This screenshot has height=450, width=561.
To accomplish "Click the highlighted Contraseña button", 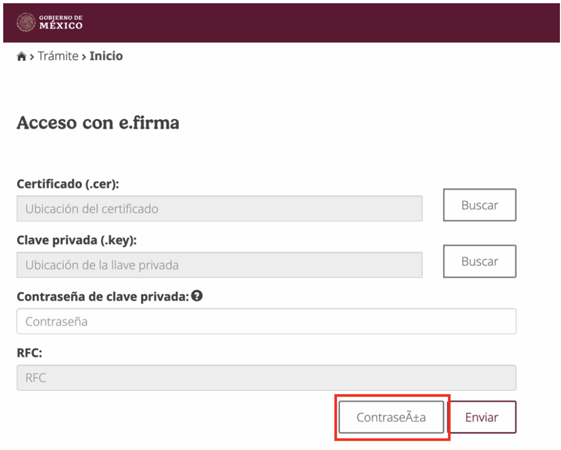I will pyautogui.click(x=391, y=417).
